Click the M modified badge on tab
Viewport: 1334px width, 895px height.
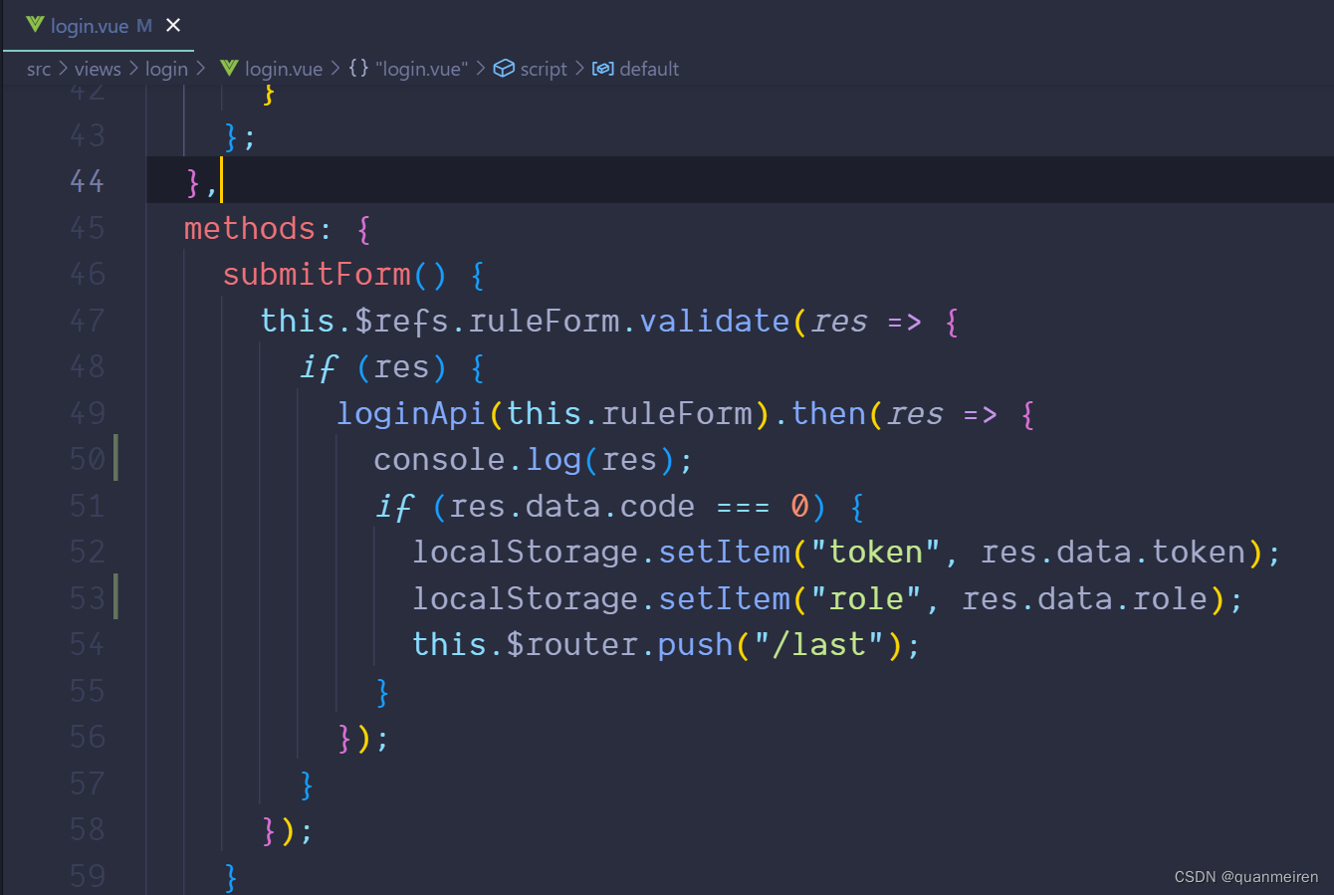pos(144,25)
